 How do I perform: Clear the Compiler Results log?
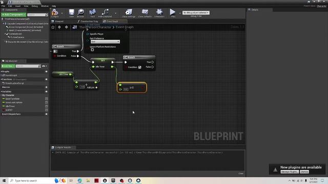[x=241, y=174]
